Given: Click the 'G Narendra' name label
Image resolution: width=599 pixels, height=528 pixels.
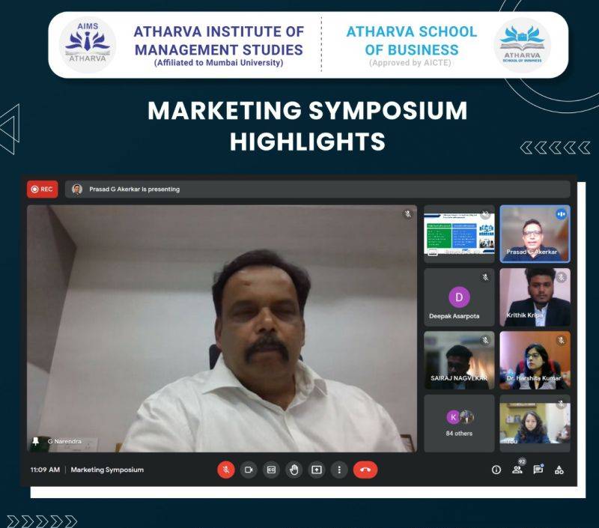Looking at the screenshot, I should click(64, 441).
